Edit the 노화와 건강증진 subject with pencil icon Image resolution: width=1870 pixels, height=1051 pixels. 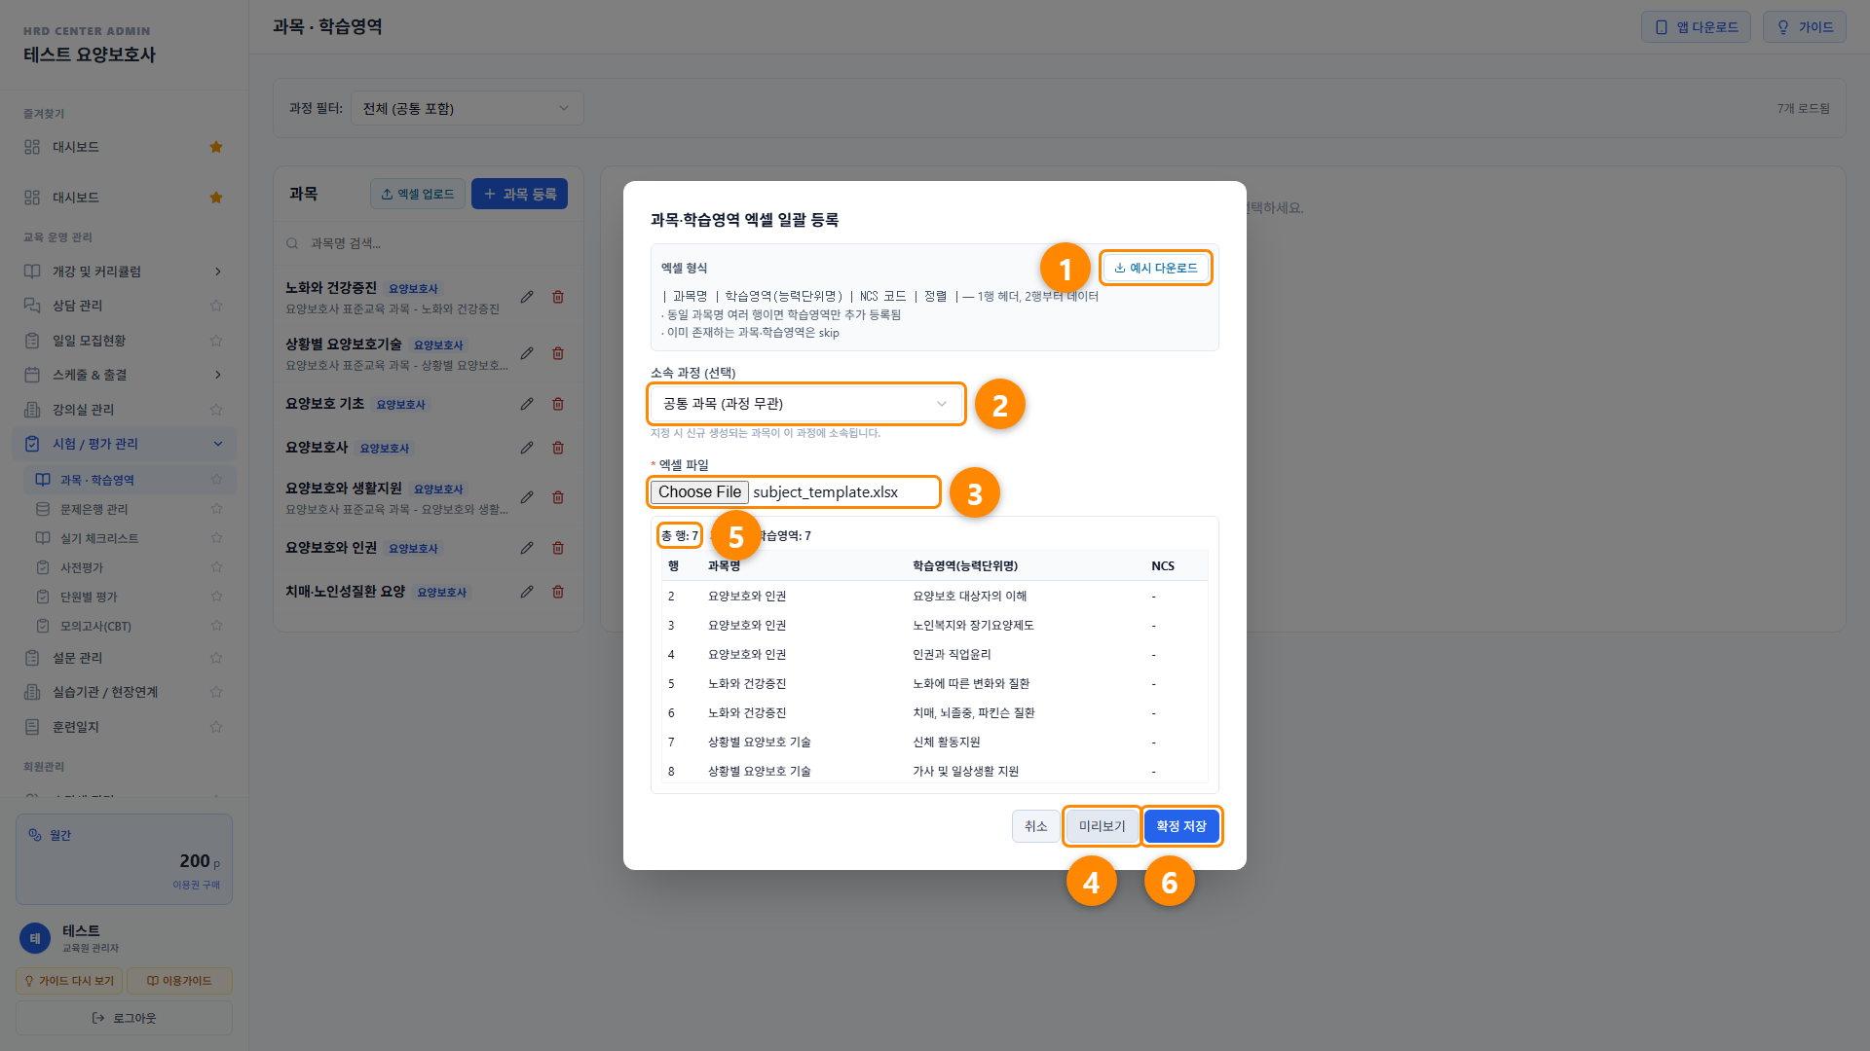(527, 297)
